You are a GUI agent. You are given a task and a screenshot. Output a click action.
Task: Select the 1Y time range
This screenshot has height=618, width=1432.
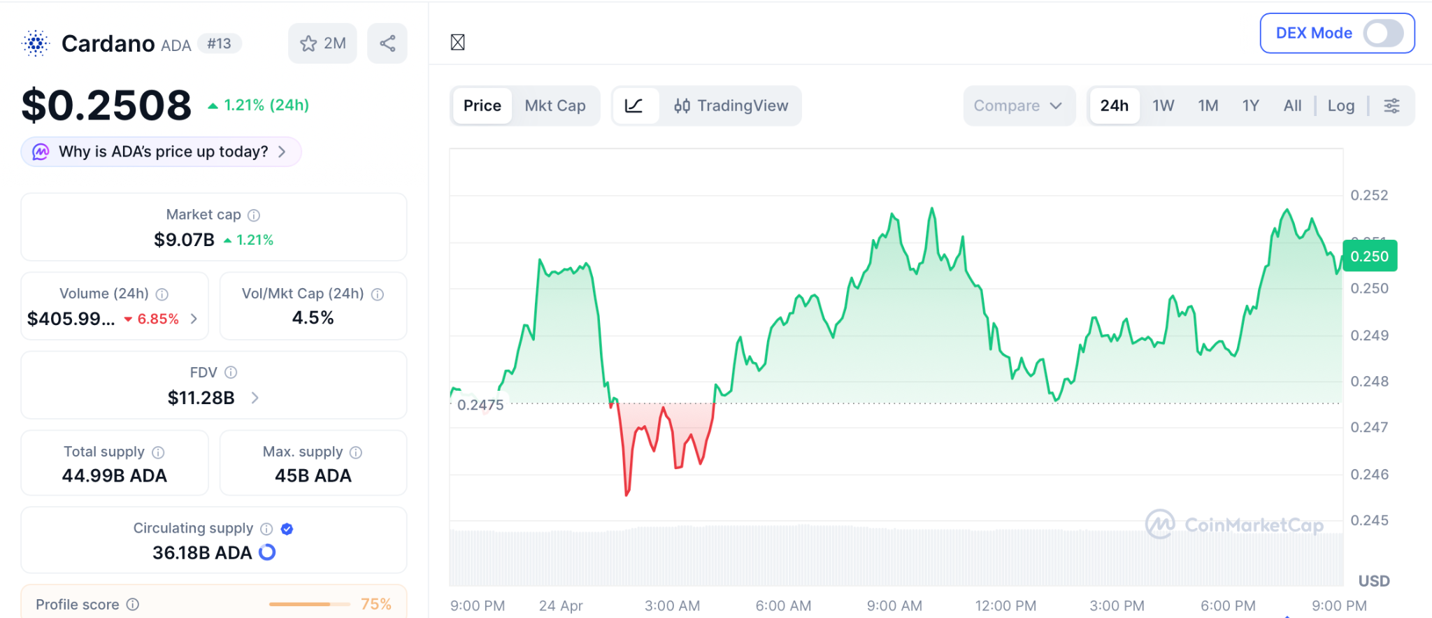(1250, 106)
